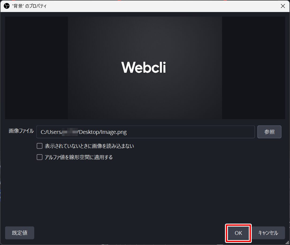Click the right black bar of preview
Screen dimensions: 290x245
(253, 68)
